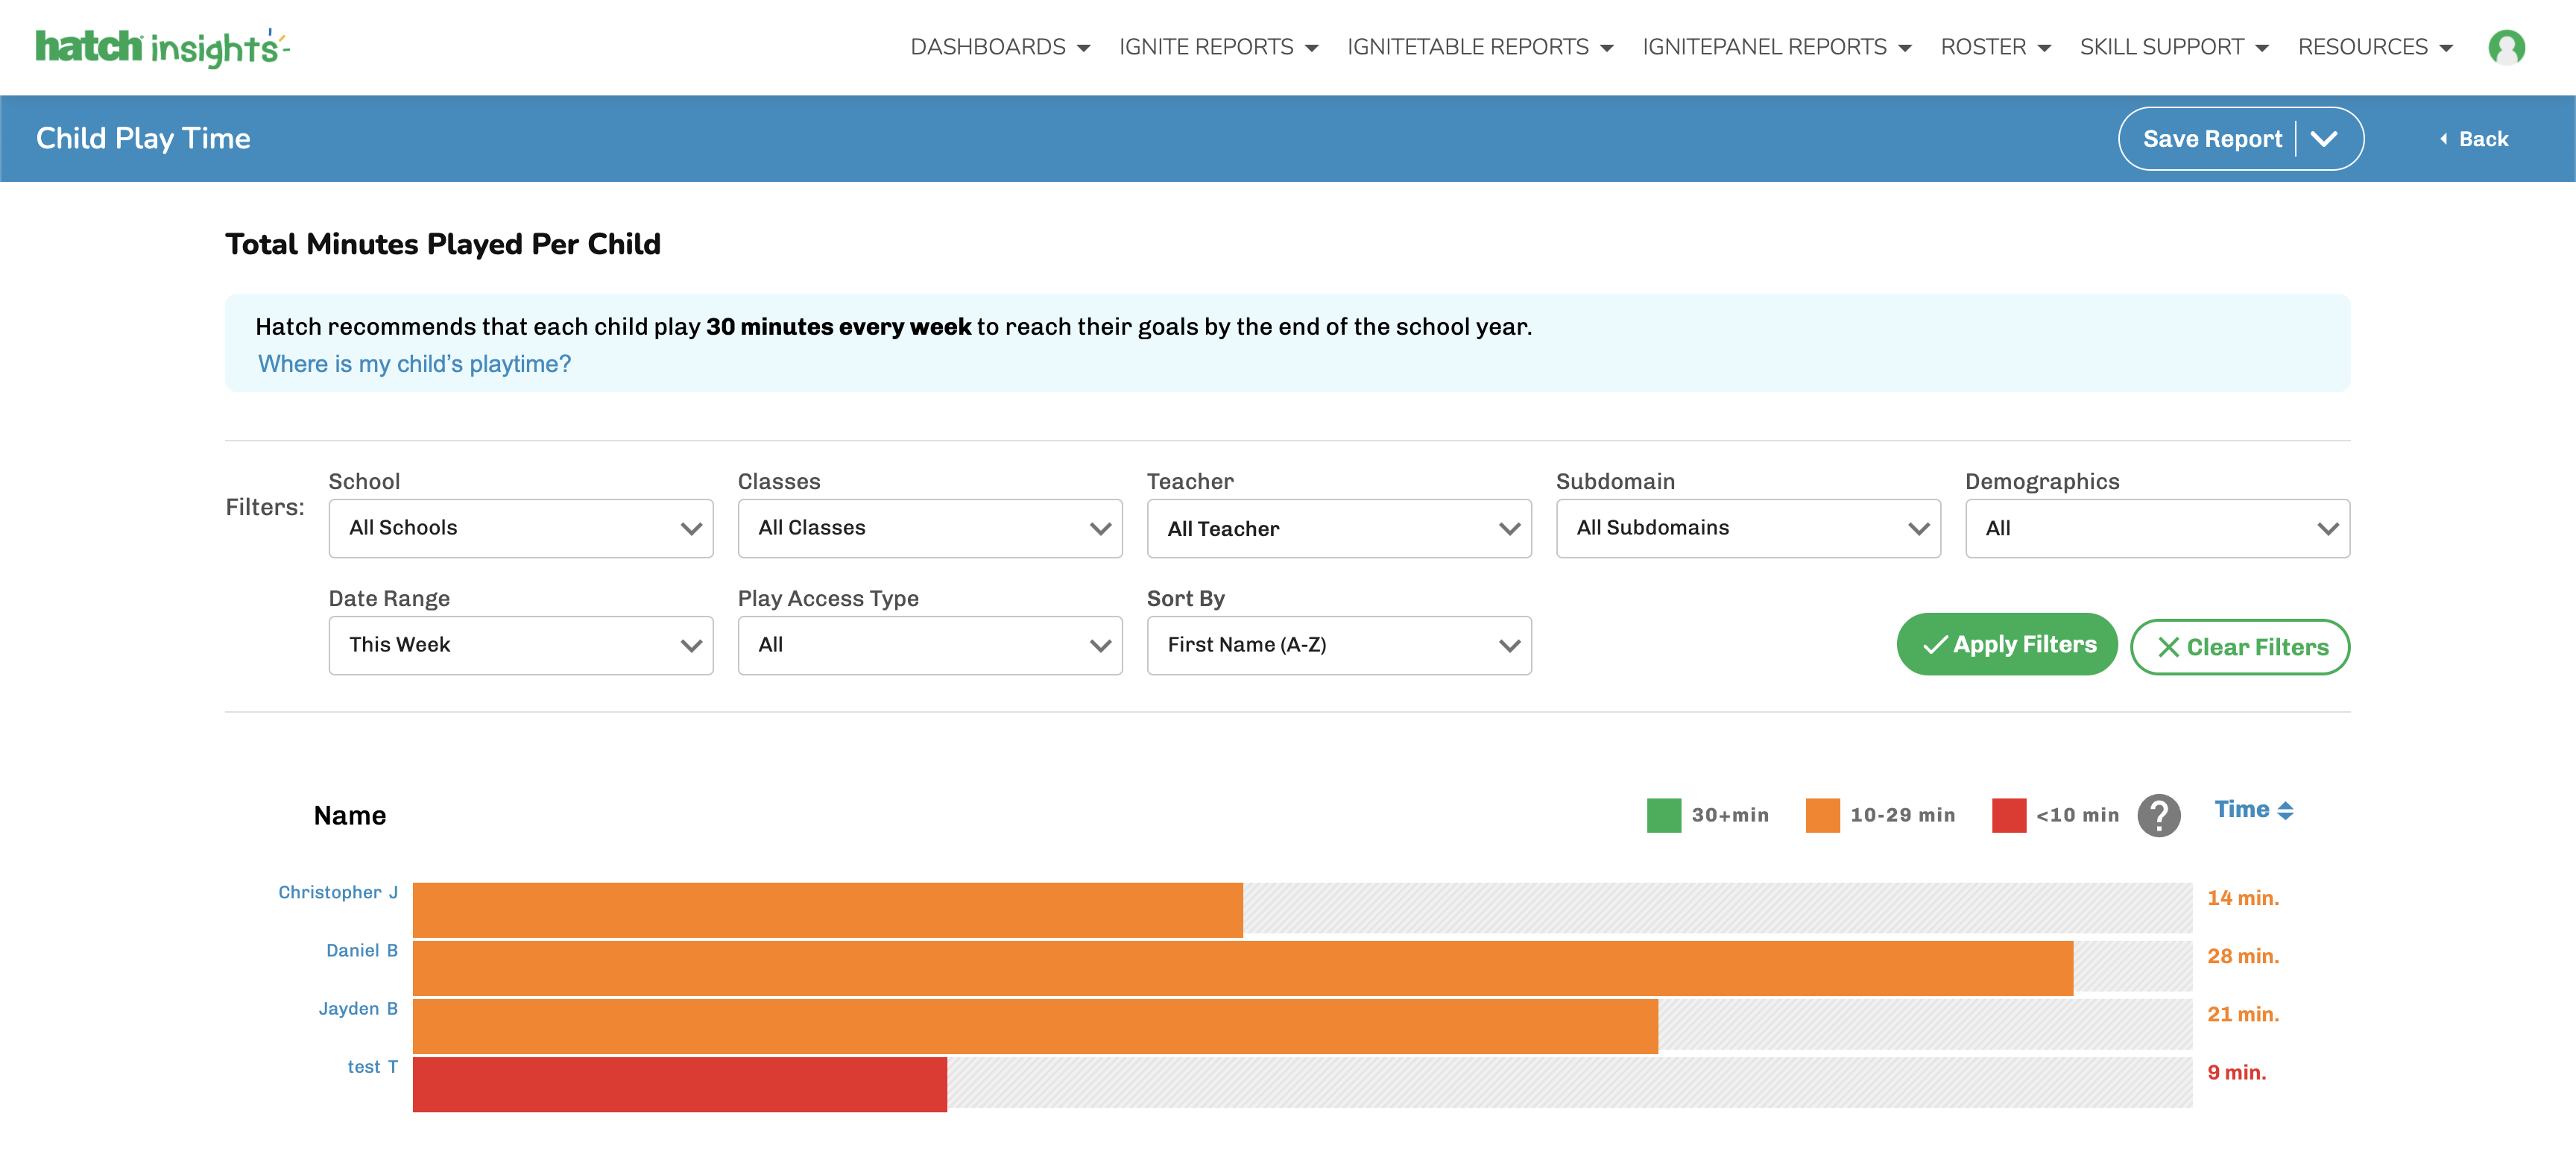Open Jayden B's profile link

click(x=358, y=1008)
